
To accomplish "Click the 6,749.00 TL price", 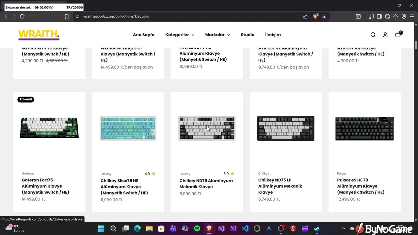I will (269, 199).
